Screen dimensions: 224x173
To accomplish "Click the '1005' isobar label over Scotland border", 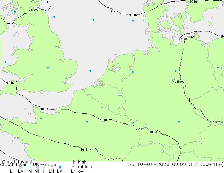I will tap(34, 10).
